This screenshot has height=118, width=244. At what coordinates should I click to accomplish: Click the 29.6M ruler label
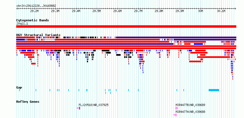(x=118, y=11)
